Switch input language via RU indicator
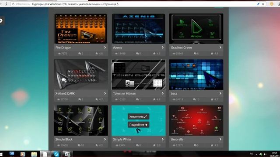The height and width of the screenshot is (157, 280). 252,154
